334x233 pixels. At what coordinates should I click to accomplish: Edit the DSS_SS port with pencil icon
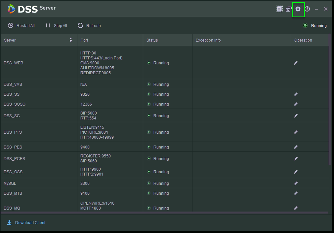pos(296,94)
